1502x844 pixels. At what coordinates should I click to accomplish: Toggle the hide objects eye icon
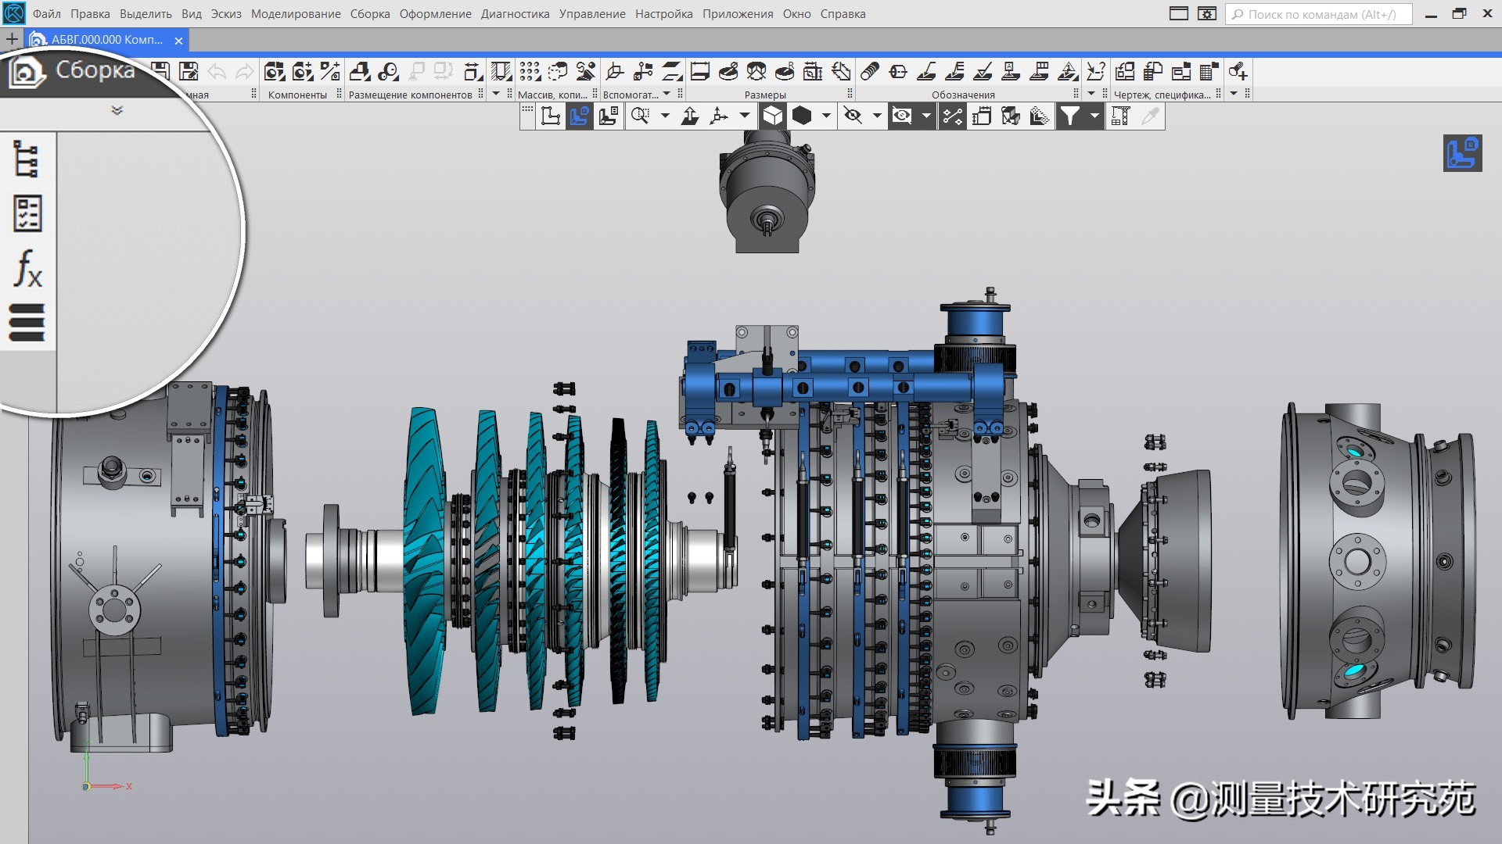(853, 116)
